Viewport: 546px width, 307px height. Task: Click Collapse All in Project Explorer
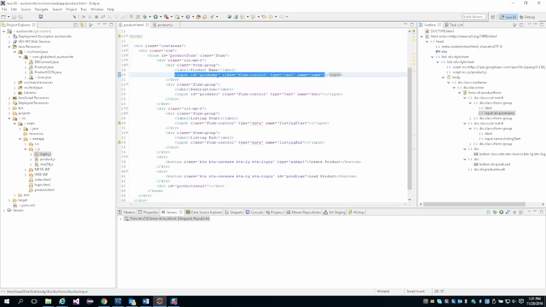click(x=76, y=25)
